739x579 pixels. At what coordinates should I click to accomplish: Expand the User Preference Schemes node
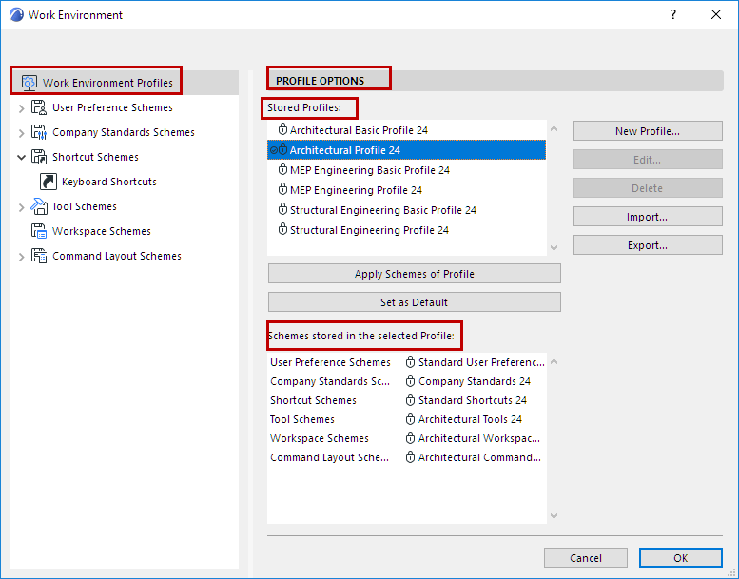tap(22, 108)
